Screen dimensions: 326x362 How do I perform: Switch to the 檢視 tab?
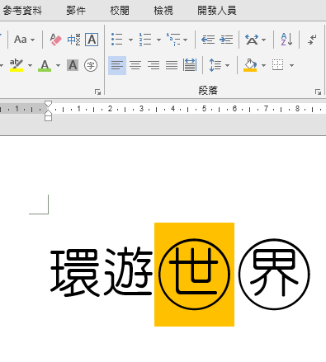(163, 11)
